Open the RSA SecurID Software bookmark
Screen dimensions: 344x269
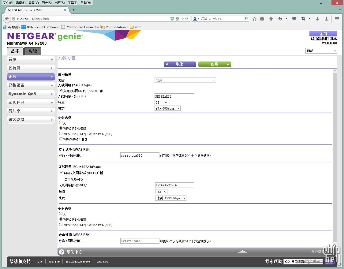[x=40, y=27]
